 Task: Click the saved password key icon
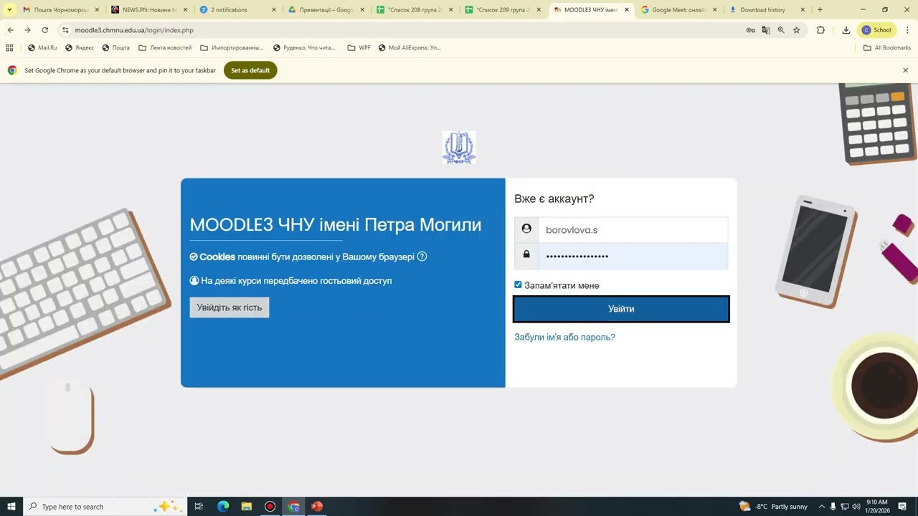(750, 30)
